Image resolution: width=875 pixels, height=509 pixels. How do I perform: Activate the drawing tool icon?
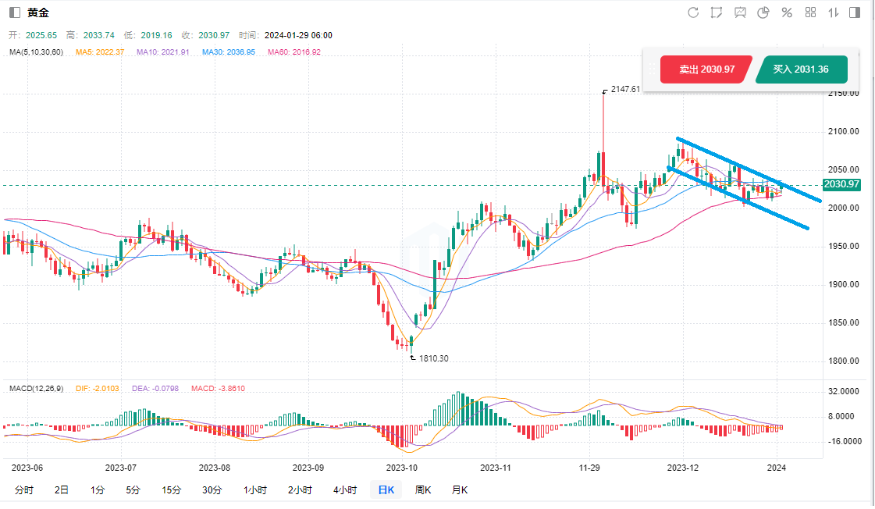coord(717,12)
